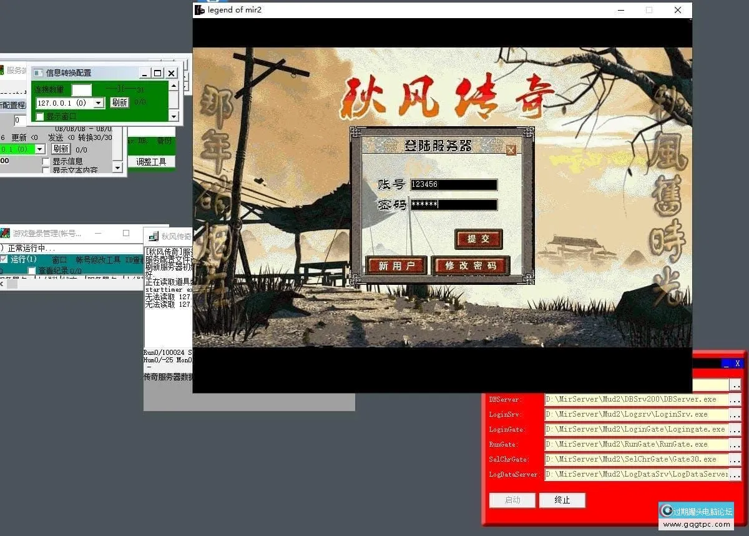Click the 账号 account input field
Viewport: 749px width, 536px height.
click(454, 185)
